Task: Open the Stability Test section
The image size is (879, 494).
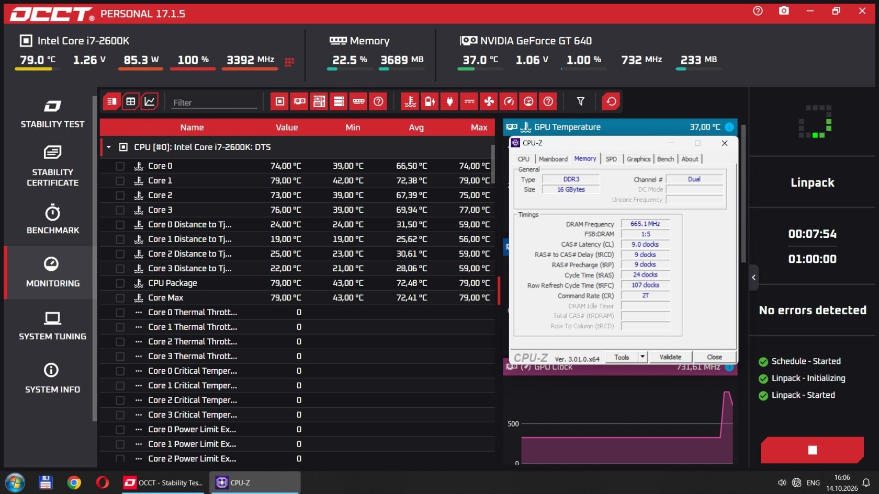Action: pos(52,114)
